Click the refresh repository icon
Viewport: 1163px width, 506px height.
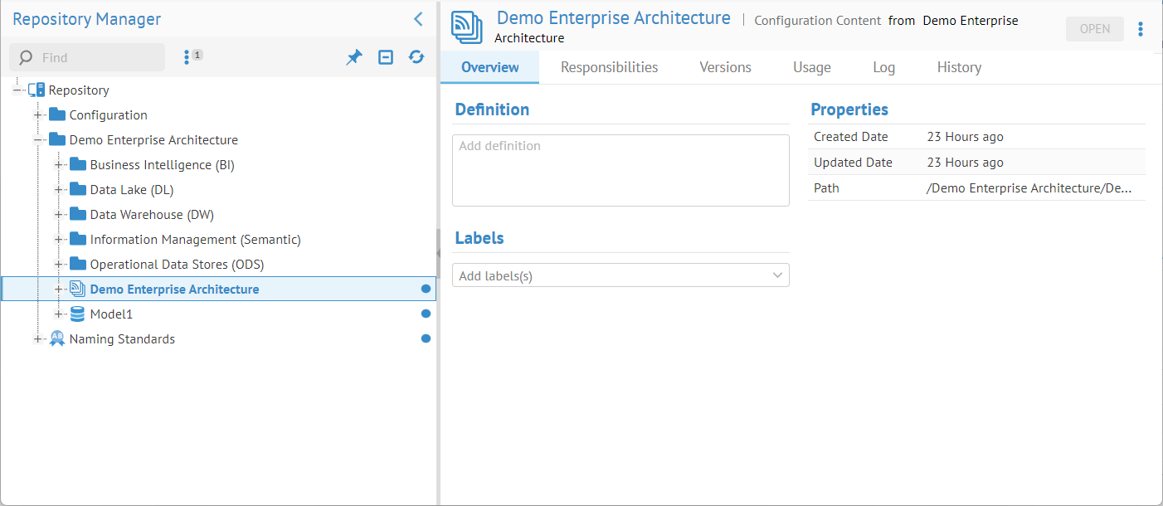(x=416, y=57)
